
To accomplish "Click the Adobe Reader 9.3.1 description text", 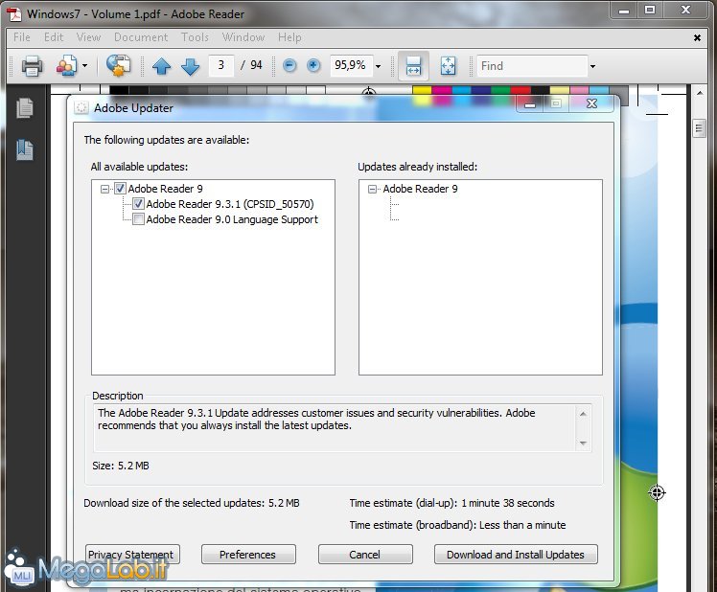I will (x=316, y=420).
